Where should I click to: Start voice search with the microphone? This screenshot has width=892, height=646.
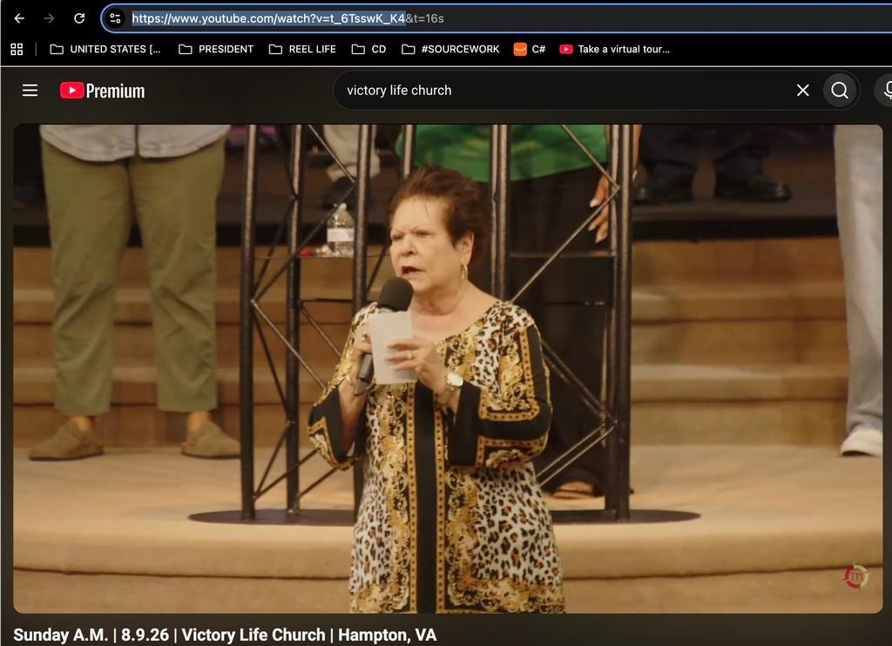tap(886, 91)
